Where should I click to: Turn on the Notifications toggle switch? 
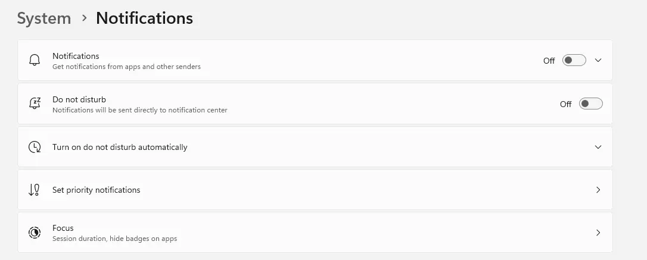(x=574, y=60)
